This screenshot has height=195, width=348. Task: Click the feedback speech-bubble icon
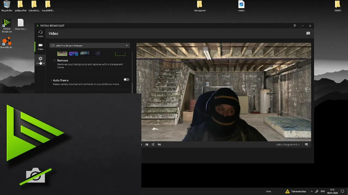(308, 33)
